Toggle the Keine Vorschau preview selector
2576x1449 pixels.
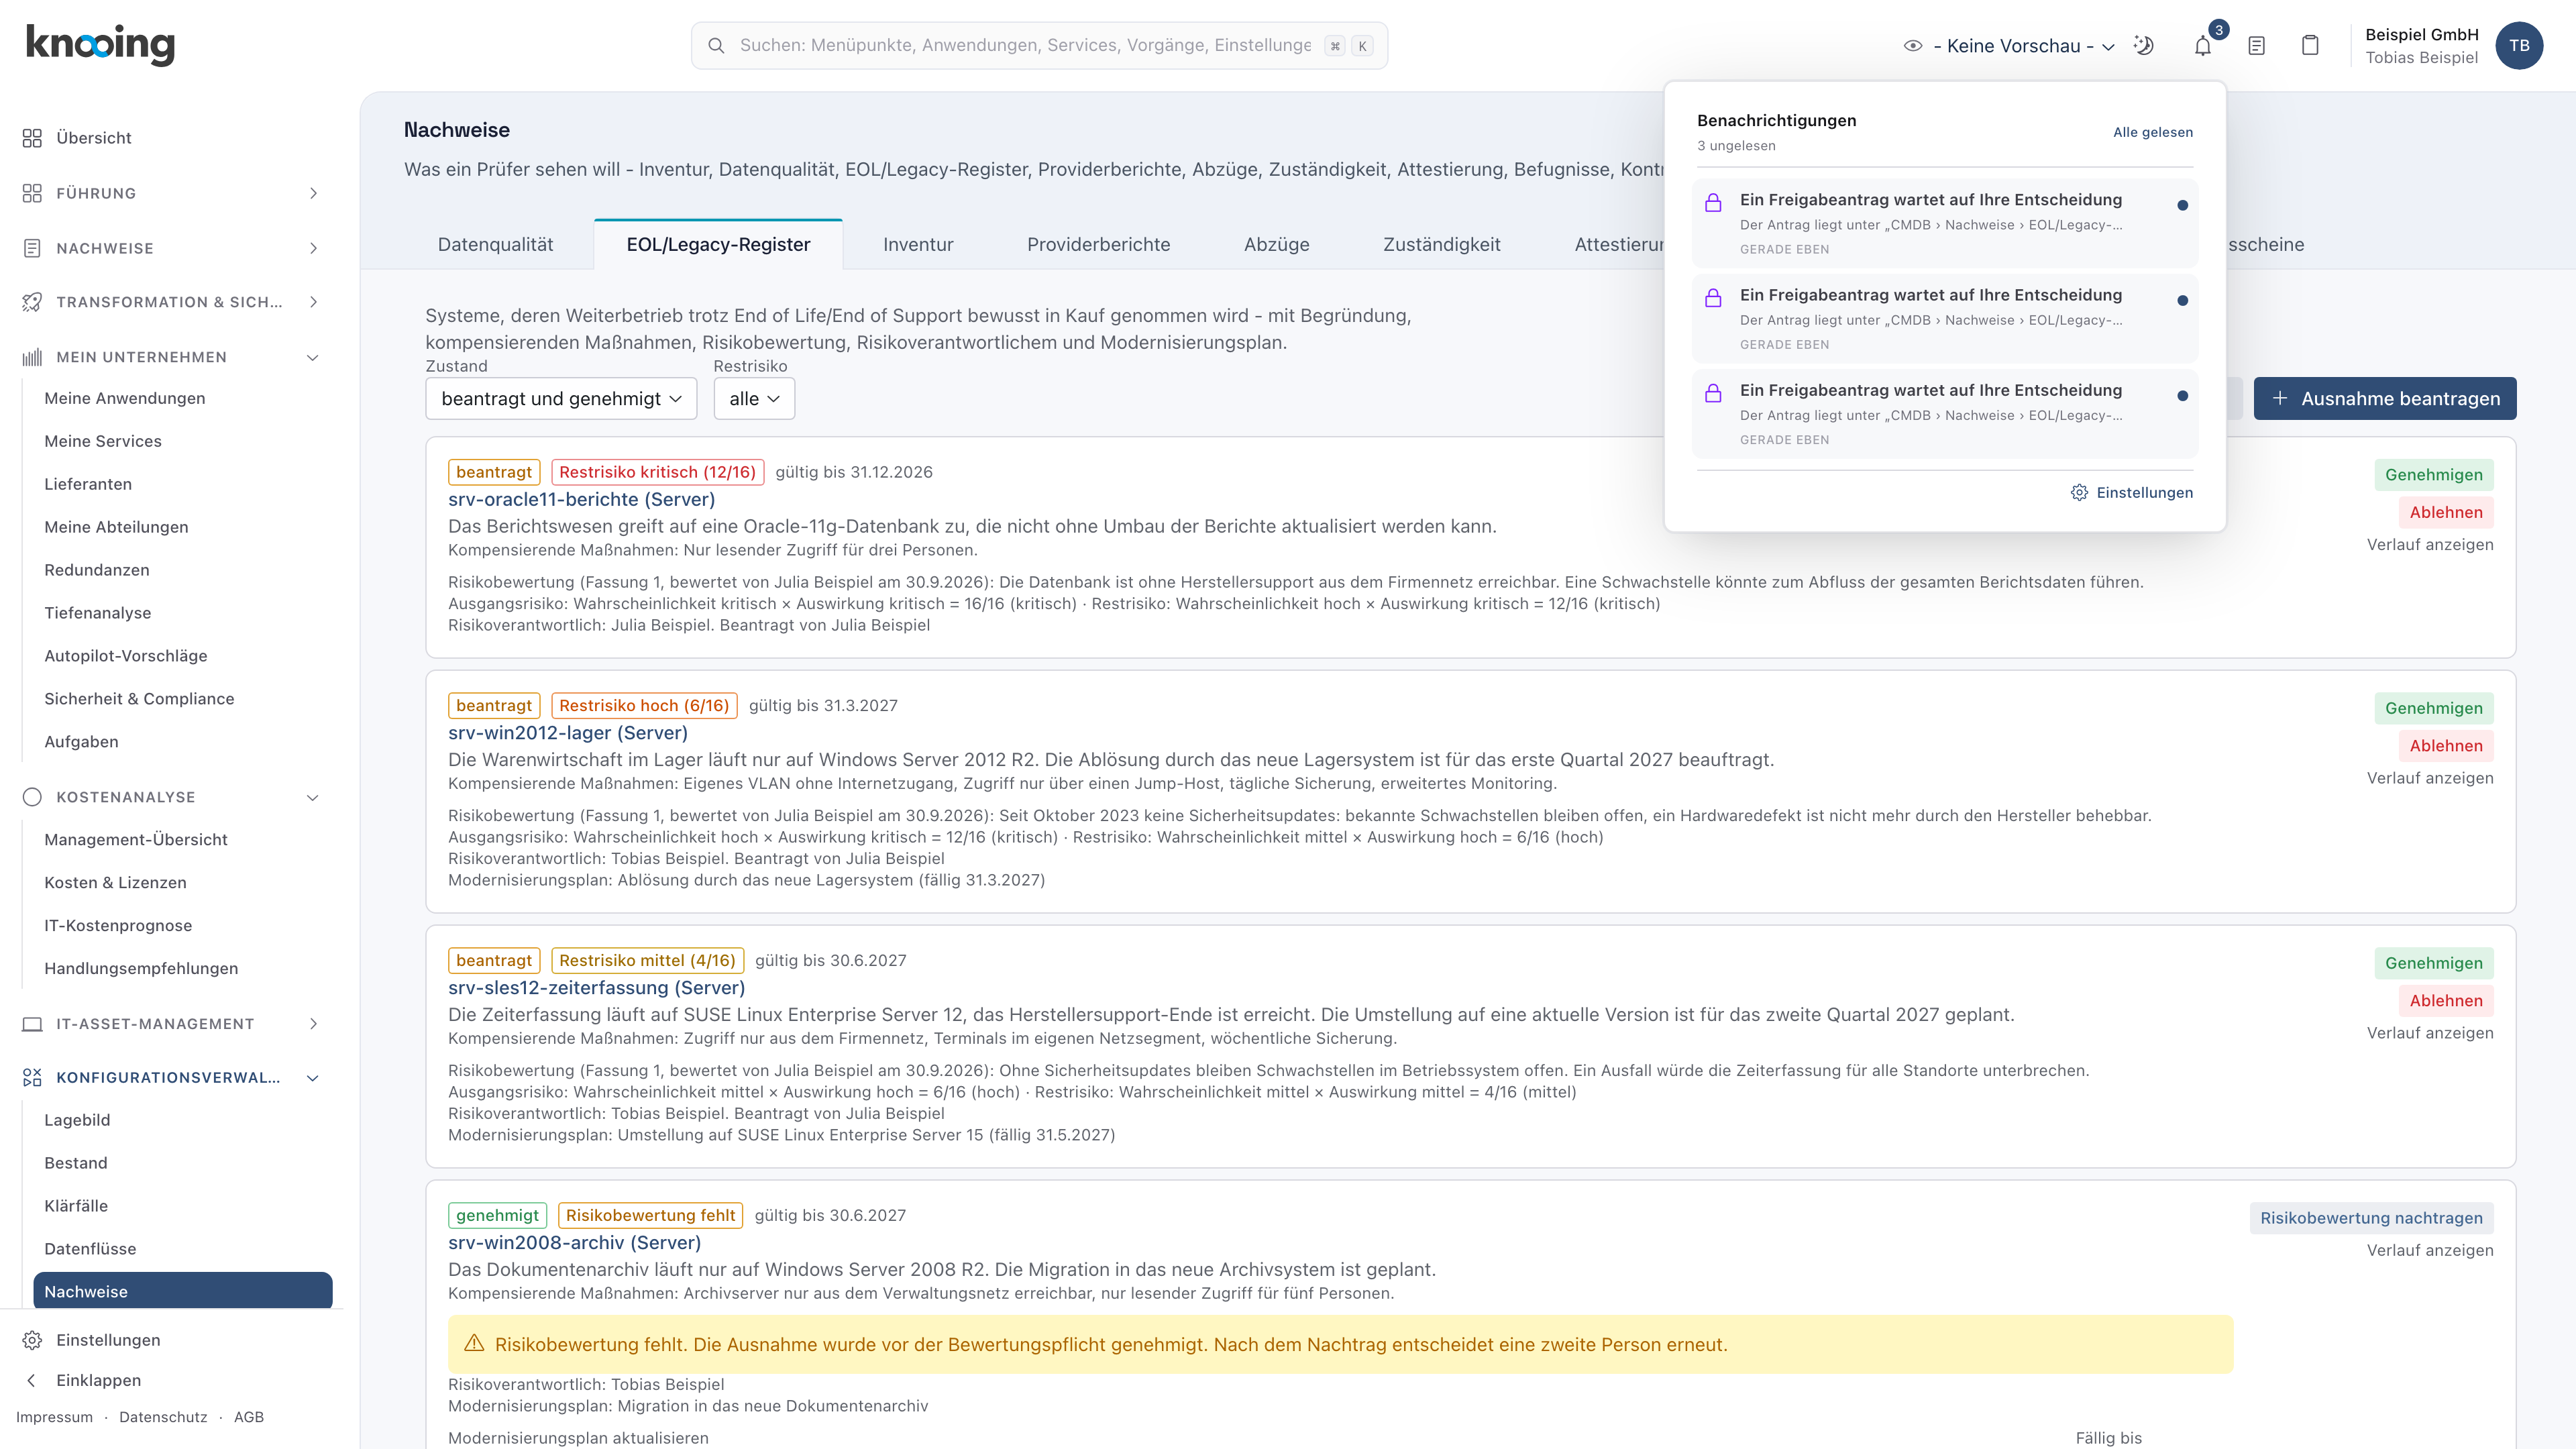point(2010,46)
